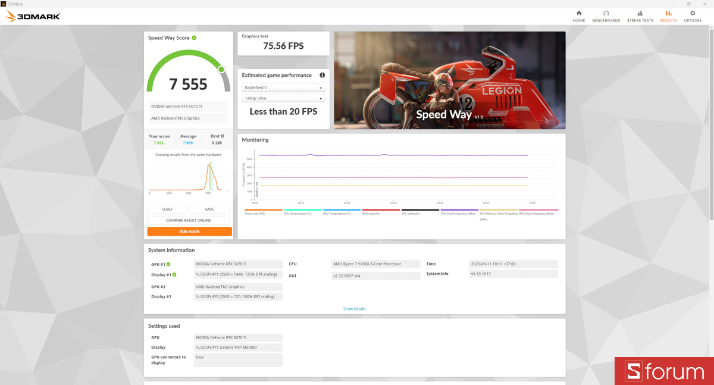Click the GPU #2 value AMD Radeon(TM) Graphics
This screenshot has height=385, width=714.
[x=238, y=287]
